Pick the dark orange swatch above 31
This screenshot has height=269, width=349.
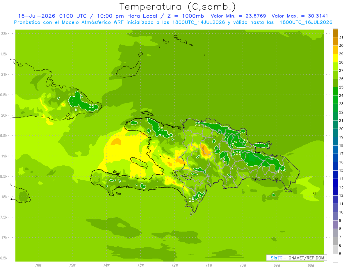pos(335,33)
